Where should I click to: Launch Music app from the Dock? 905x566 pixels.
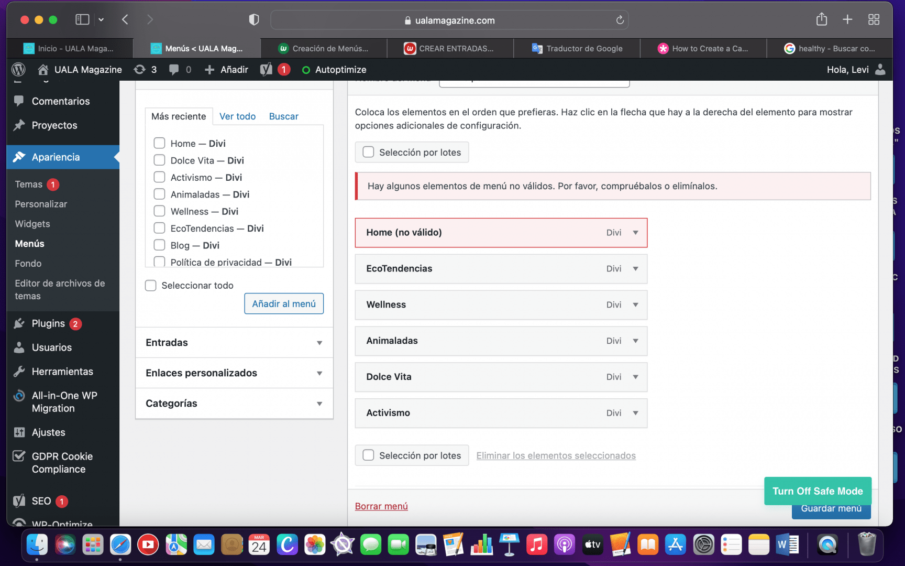click(x=537, y=545)
